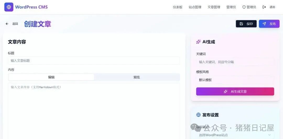Open the 模板风格 dropdown showing 默认模板
Image resolution: width=283 pixels, height=139 pixels.
pyautogui.click(x=235, y=80)
